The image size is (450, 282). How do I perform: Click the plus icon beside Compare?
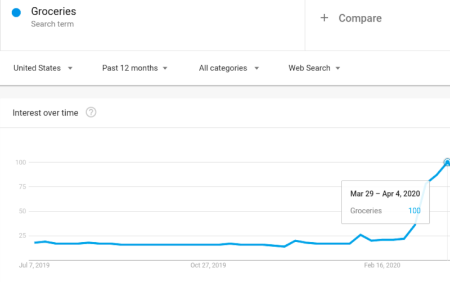(x=325, y=18)
